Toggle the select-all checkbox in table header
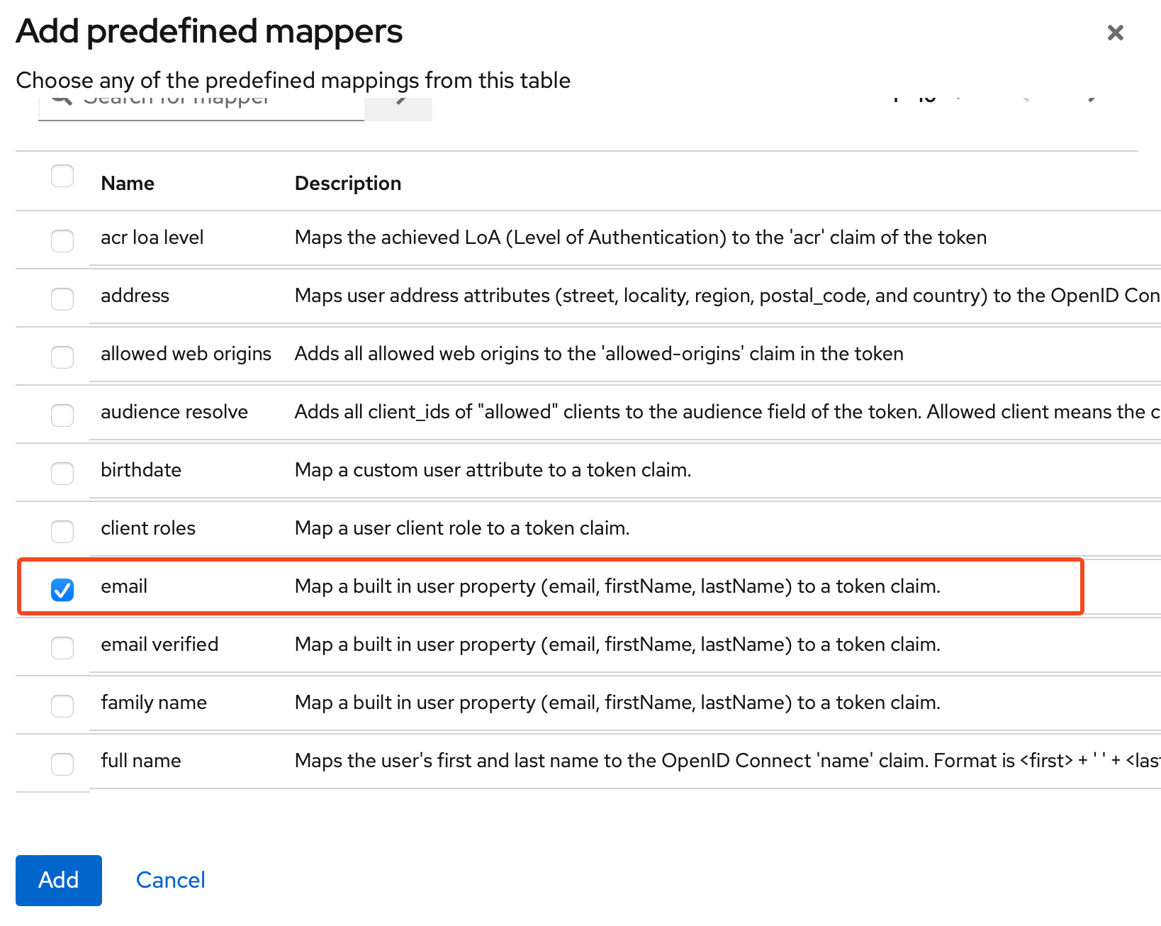The height and width of the screenshot is (926, 1161). coord(62,176)
